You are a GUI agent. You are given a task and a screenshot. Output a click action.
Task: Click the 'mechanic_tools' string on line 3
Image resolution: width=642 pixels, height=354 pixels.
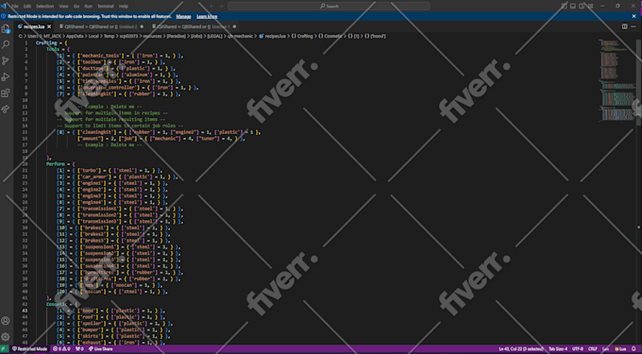[102, 56]
